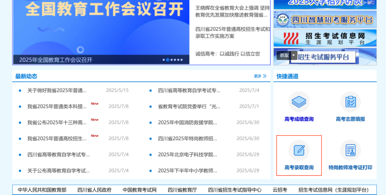
Task: Open 四川省高等教育自学考试专... dated 2025/7/4 in right column
Action: [189, 90]
